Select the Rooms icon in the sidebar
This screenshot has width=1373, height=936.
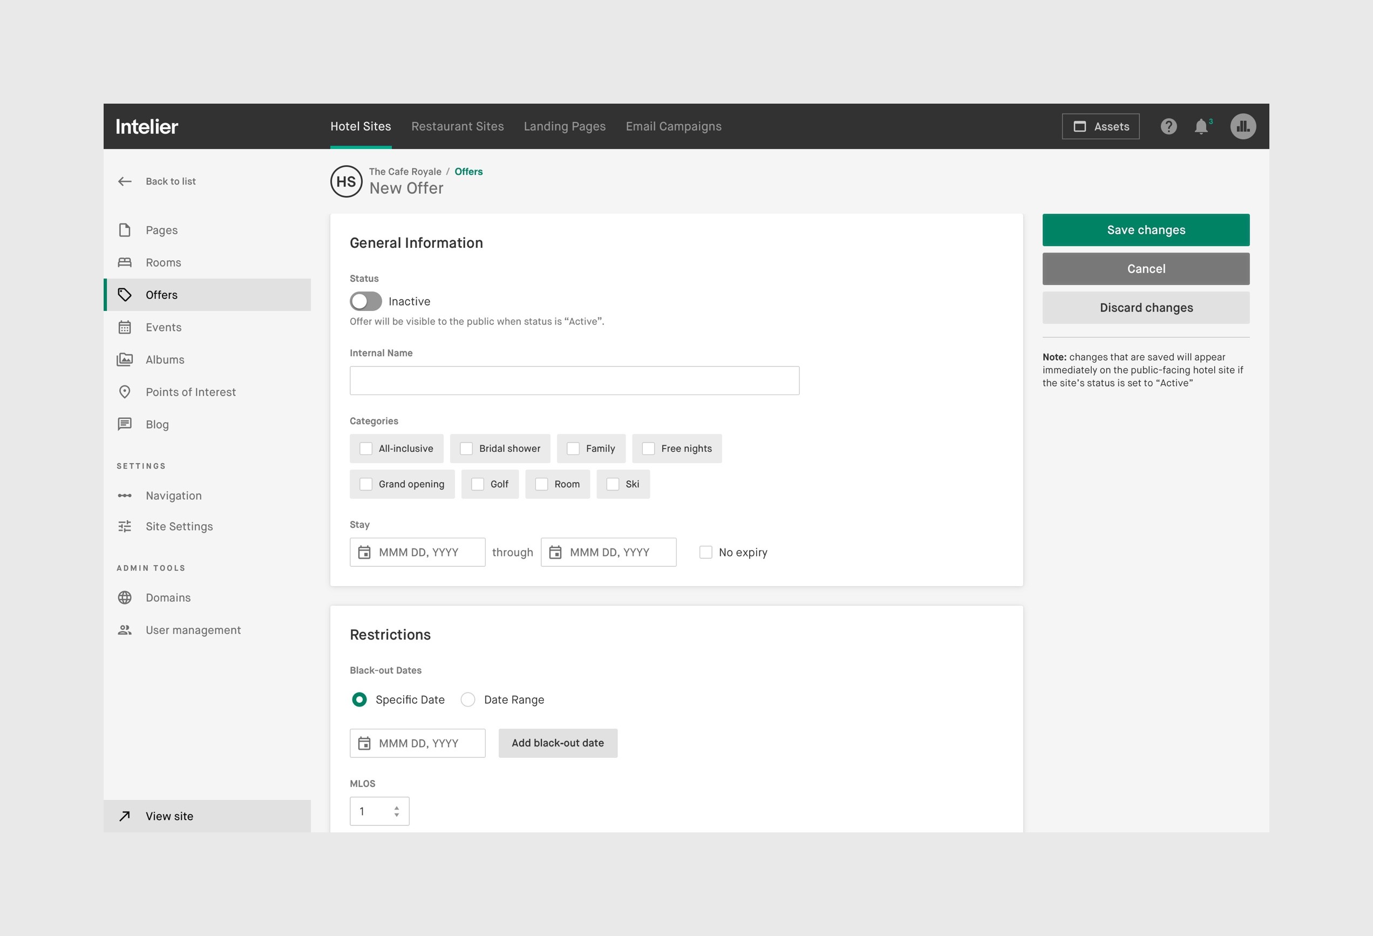pos(125,262)
